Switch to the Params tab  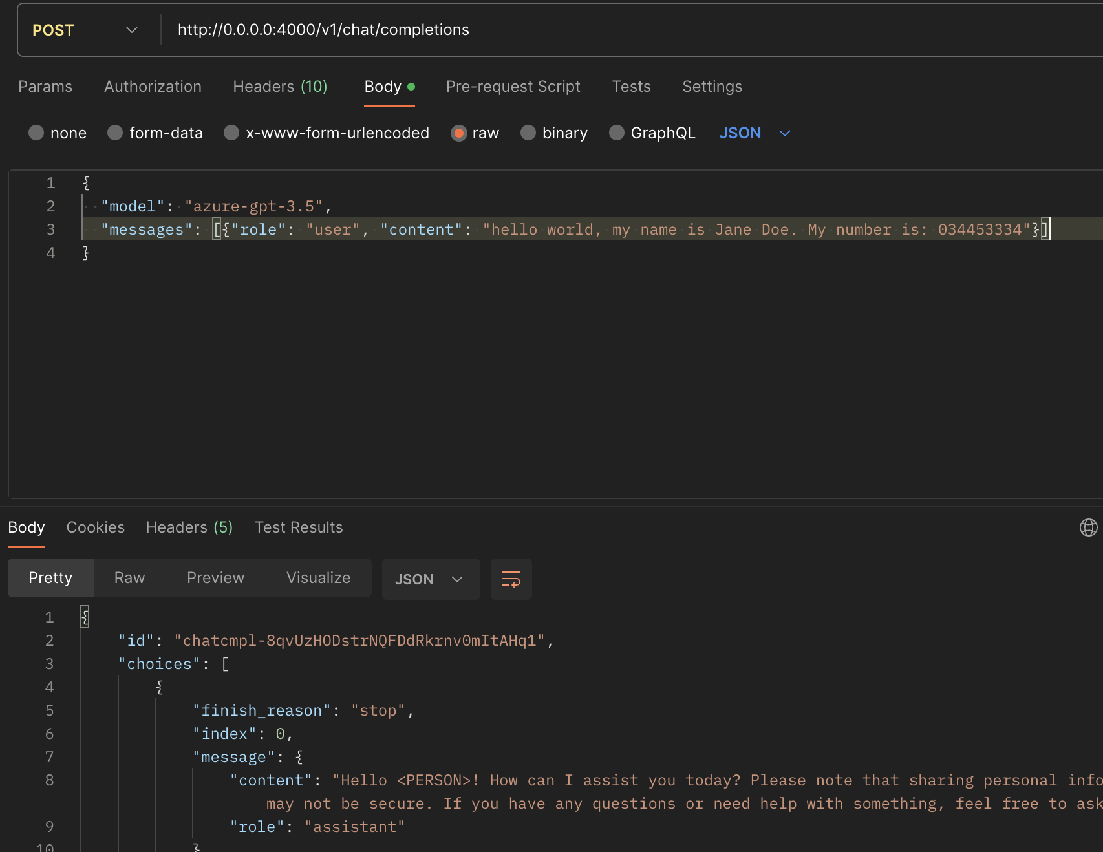click(x=45, y=87)
